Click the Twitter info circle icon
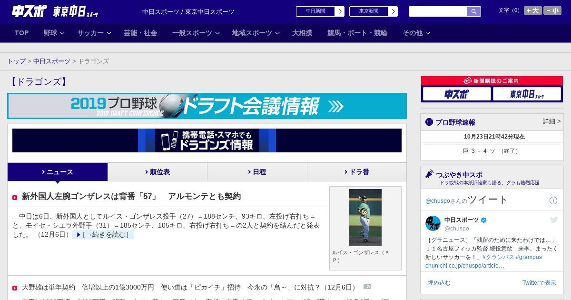 click(x=553, y=200)
